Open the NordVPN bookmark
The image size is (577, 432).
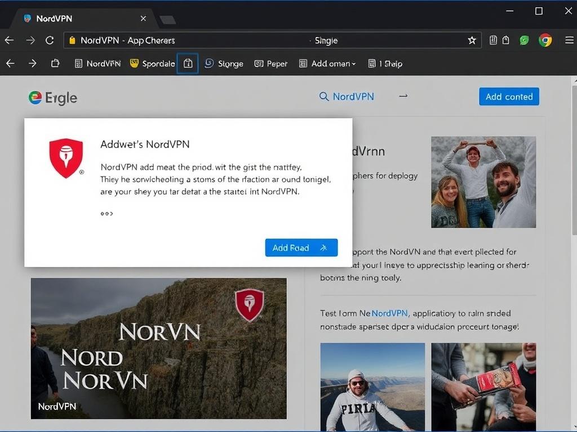97,64
